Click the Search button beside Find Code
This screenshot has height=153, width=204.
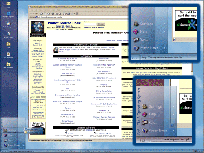click(101, 24)
